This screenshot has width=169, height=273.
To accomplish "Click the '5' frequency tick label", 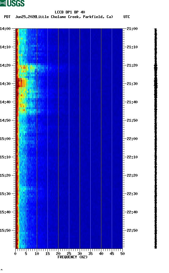I will point(26,253).
